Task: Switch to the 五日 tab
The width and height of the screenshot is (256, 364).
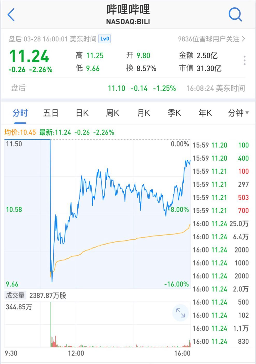Action: click(x=51, y=113)
